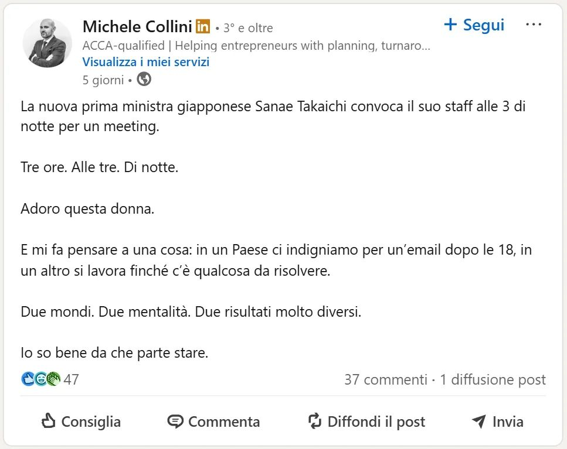Send the post with the Invia button
Image resolution: width=567 pixels, height=449 pixels.
[497, 421]
